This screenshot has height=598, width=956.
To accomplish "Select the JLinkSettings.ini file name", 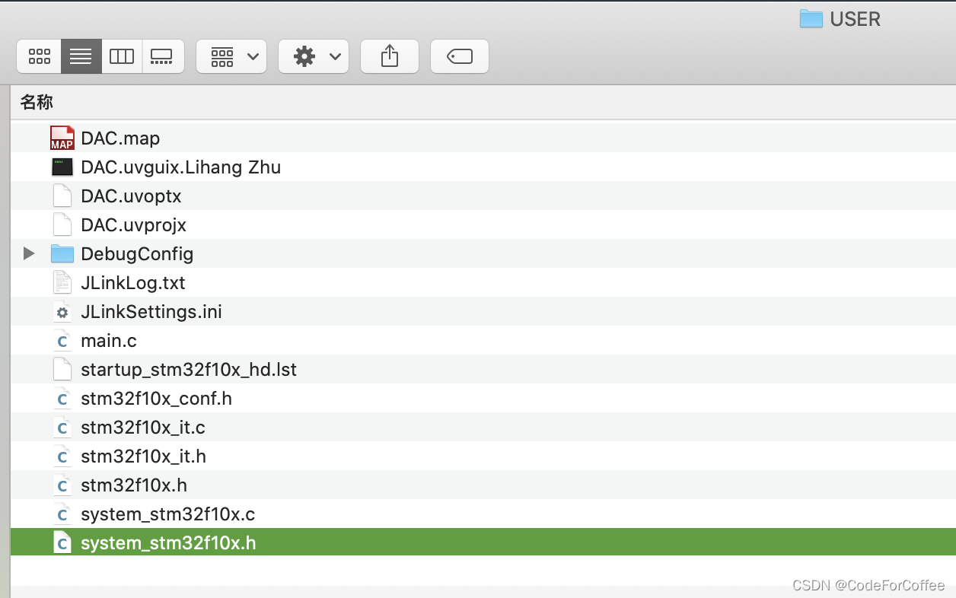I will (x=151, y=312).
